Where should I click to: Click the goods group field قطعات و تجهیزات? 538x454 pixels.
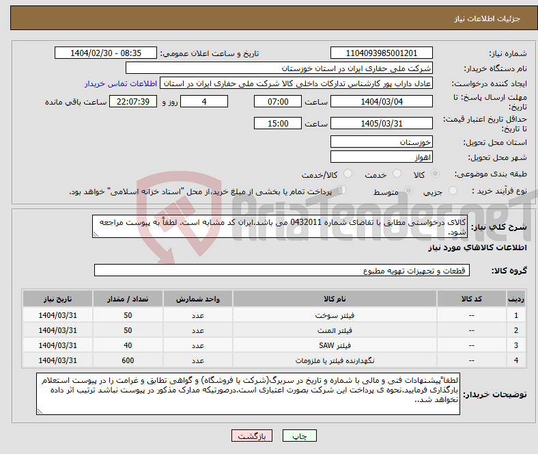(x=282, y=271)
